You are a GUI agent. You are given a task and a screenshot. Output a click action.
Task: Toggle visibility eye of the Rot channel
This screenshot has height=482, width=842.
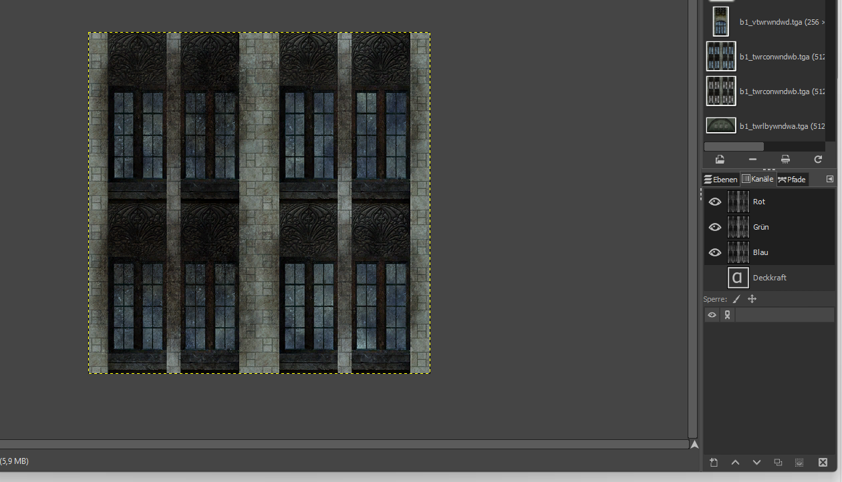point(715,202)
